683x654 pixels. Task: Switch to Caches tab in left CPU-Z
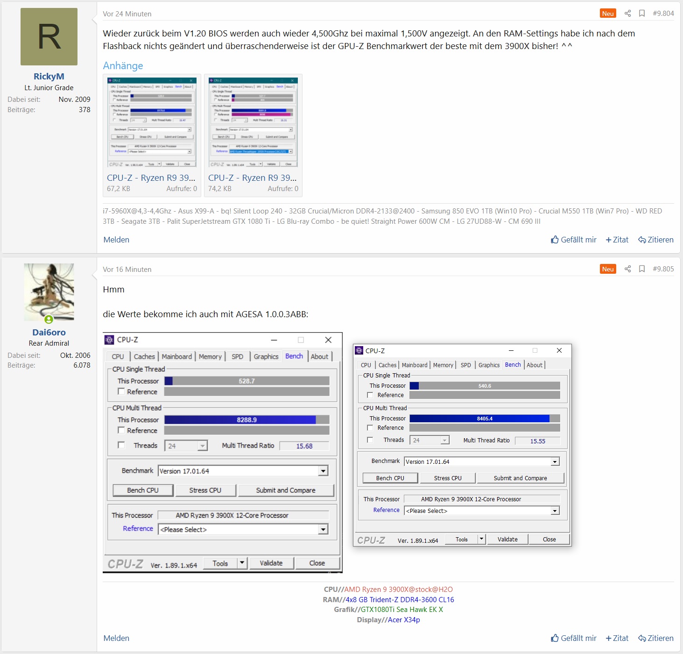[x=144, y=356]
